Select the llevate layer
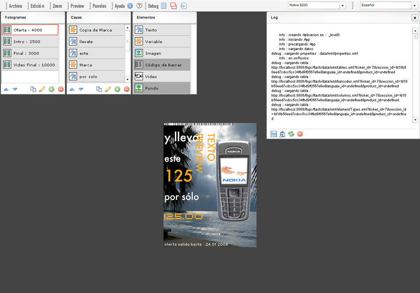The height and width of the screenshot is (293, 420). pyautogui.click(x=96, y=42)
